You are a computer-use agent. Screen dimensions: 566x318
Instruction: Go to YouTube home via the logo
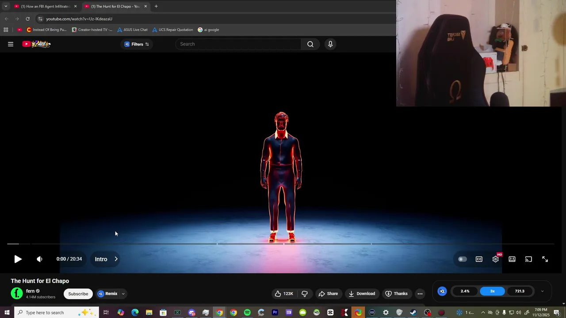tap(36, 44)
